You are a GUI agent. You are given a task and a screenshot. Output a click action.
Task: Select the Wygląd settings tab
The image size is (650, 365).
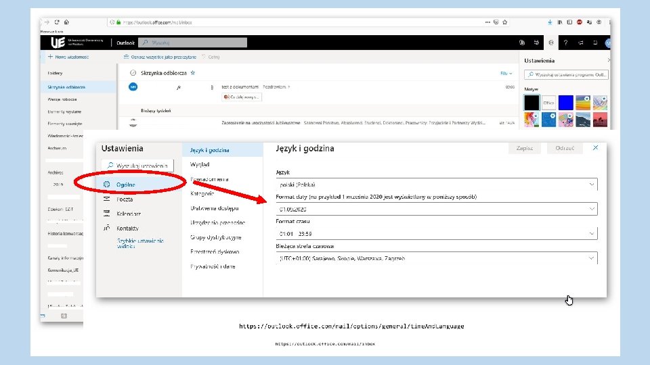[x=199, y=164]
